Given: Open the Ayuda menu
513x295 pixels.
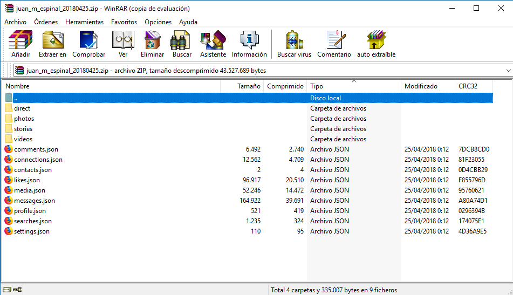Looking at the screenshot, I should click(x=188, y=22).
